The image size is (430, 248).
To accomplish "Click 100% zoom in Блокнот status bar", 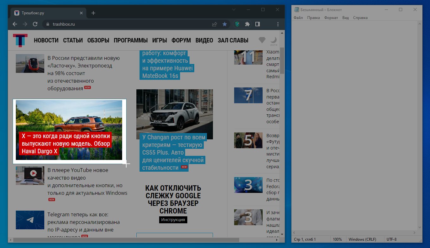I will click(x=337, y=239).
